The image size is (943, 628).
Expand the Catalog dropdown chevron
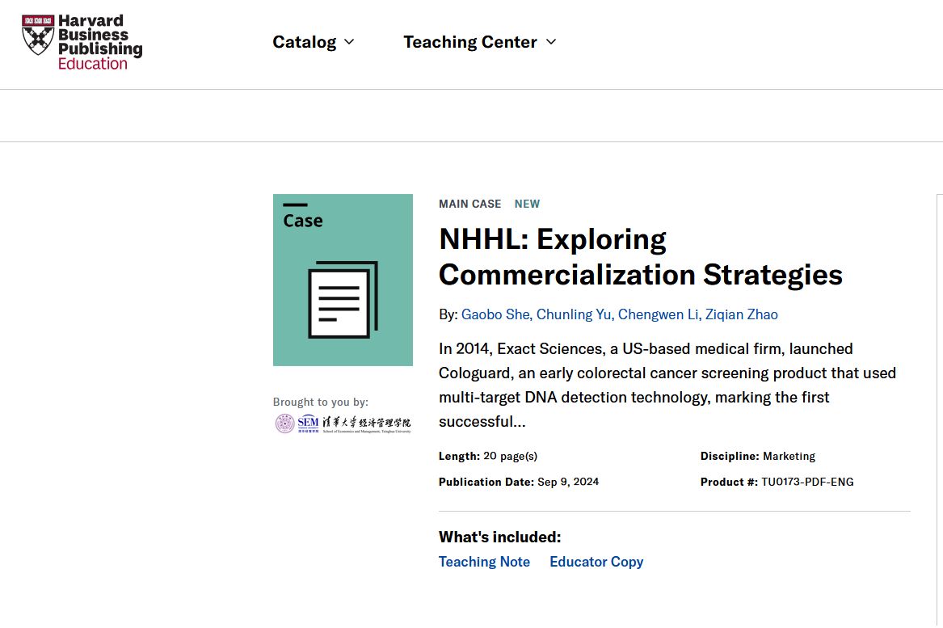349,42
